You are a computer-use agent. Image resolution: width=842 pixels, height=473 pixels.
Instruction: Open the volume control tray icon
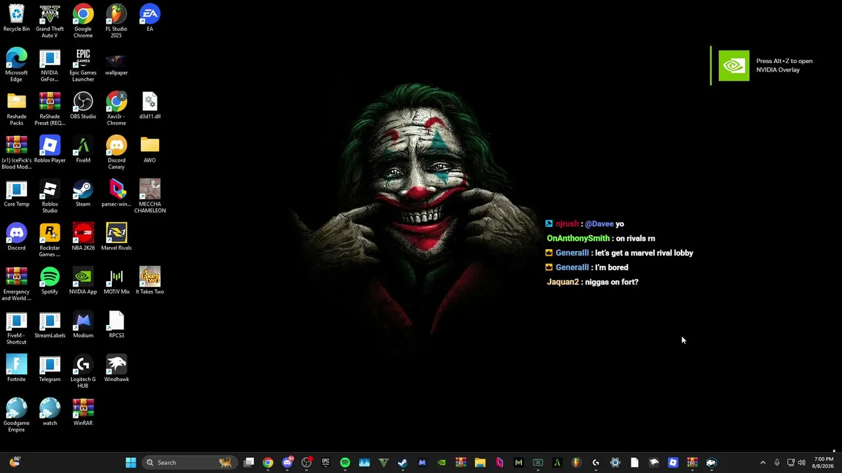801,462
